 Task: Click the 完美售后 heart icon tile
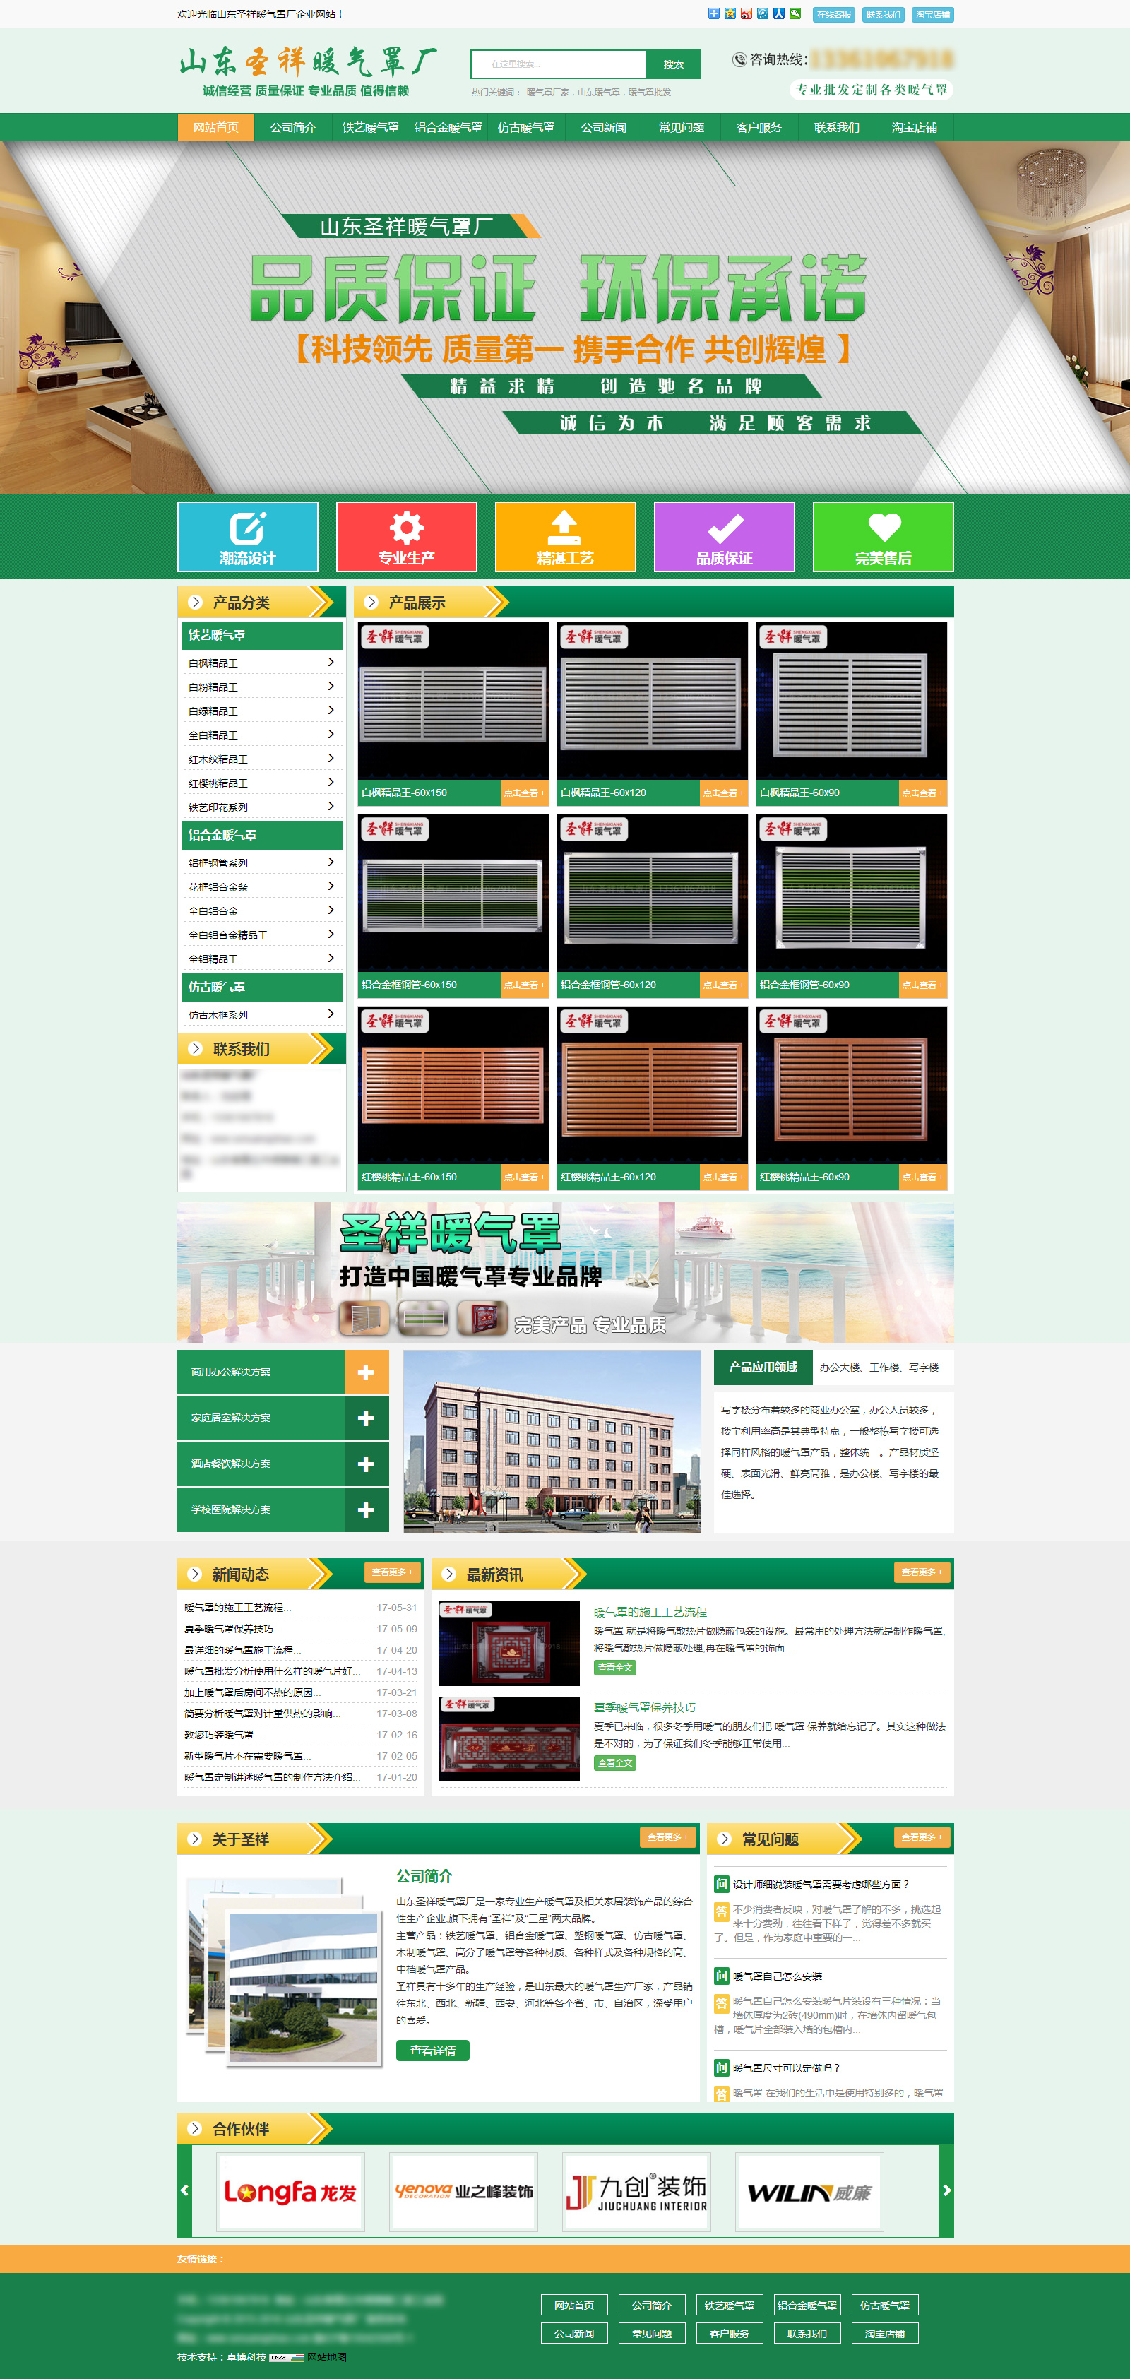tap(883, 537)
